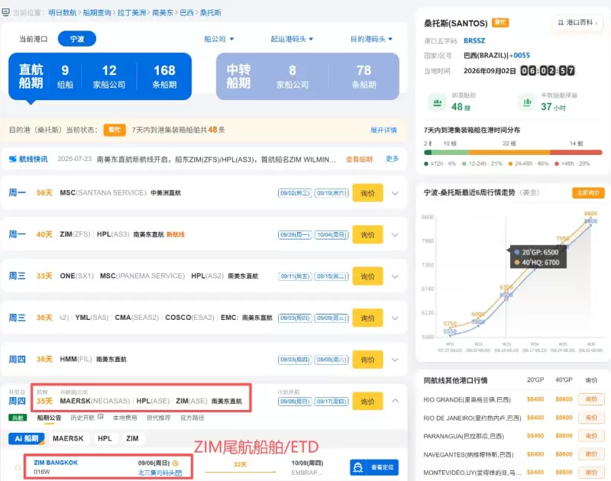Click the small icon after 历史开航

(101, 417)
